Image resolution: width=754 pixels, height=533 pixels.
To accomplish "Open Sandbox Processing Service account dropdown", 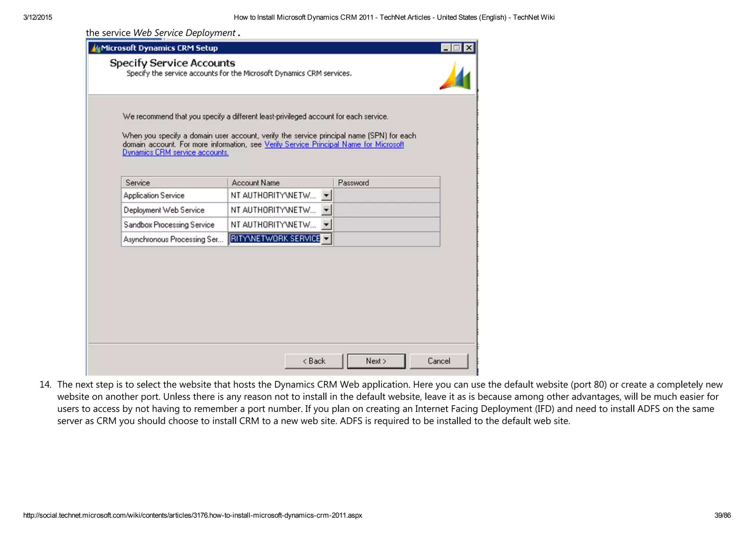I will pos(327,225).
